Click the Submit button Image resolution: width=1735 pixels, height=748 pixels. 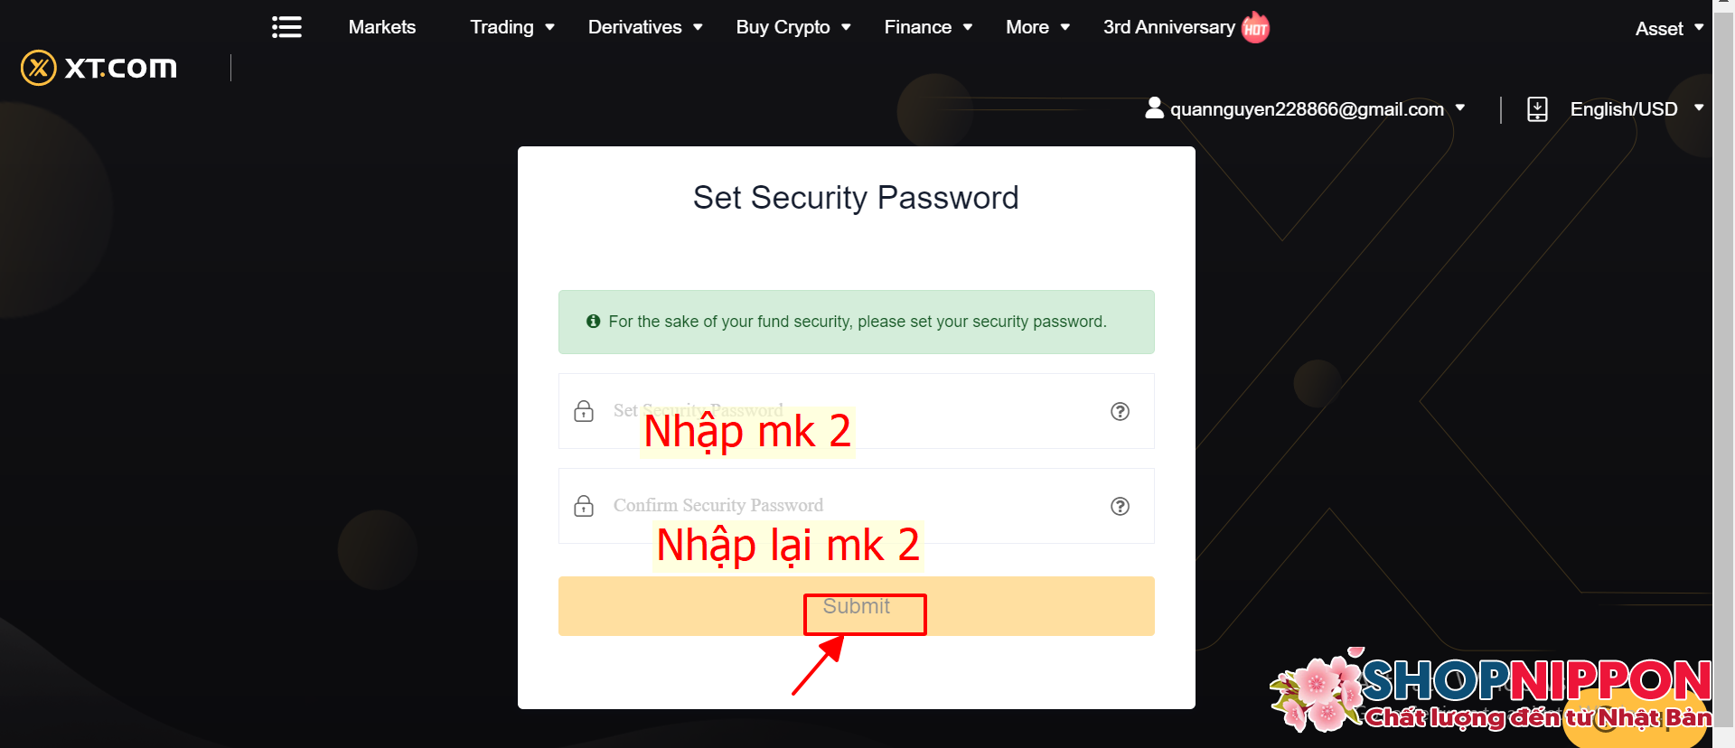(856, 606)
